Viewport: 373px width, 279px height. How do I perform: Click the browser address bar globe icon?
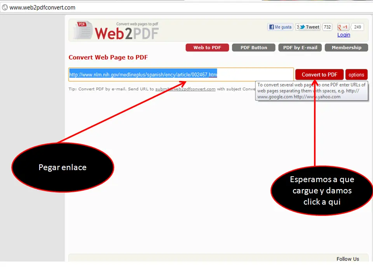pos(5,8)
